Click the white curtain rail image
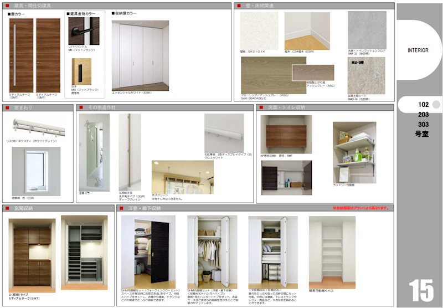The image size is (443, 308). 35,125
